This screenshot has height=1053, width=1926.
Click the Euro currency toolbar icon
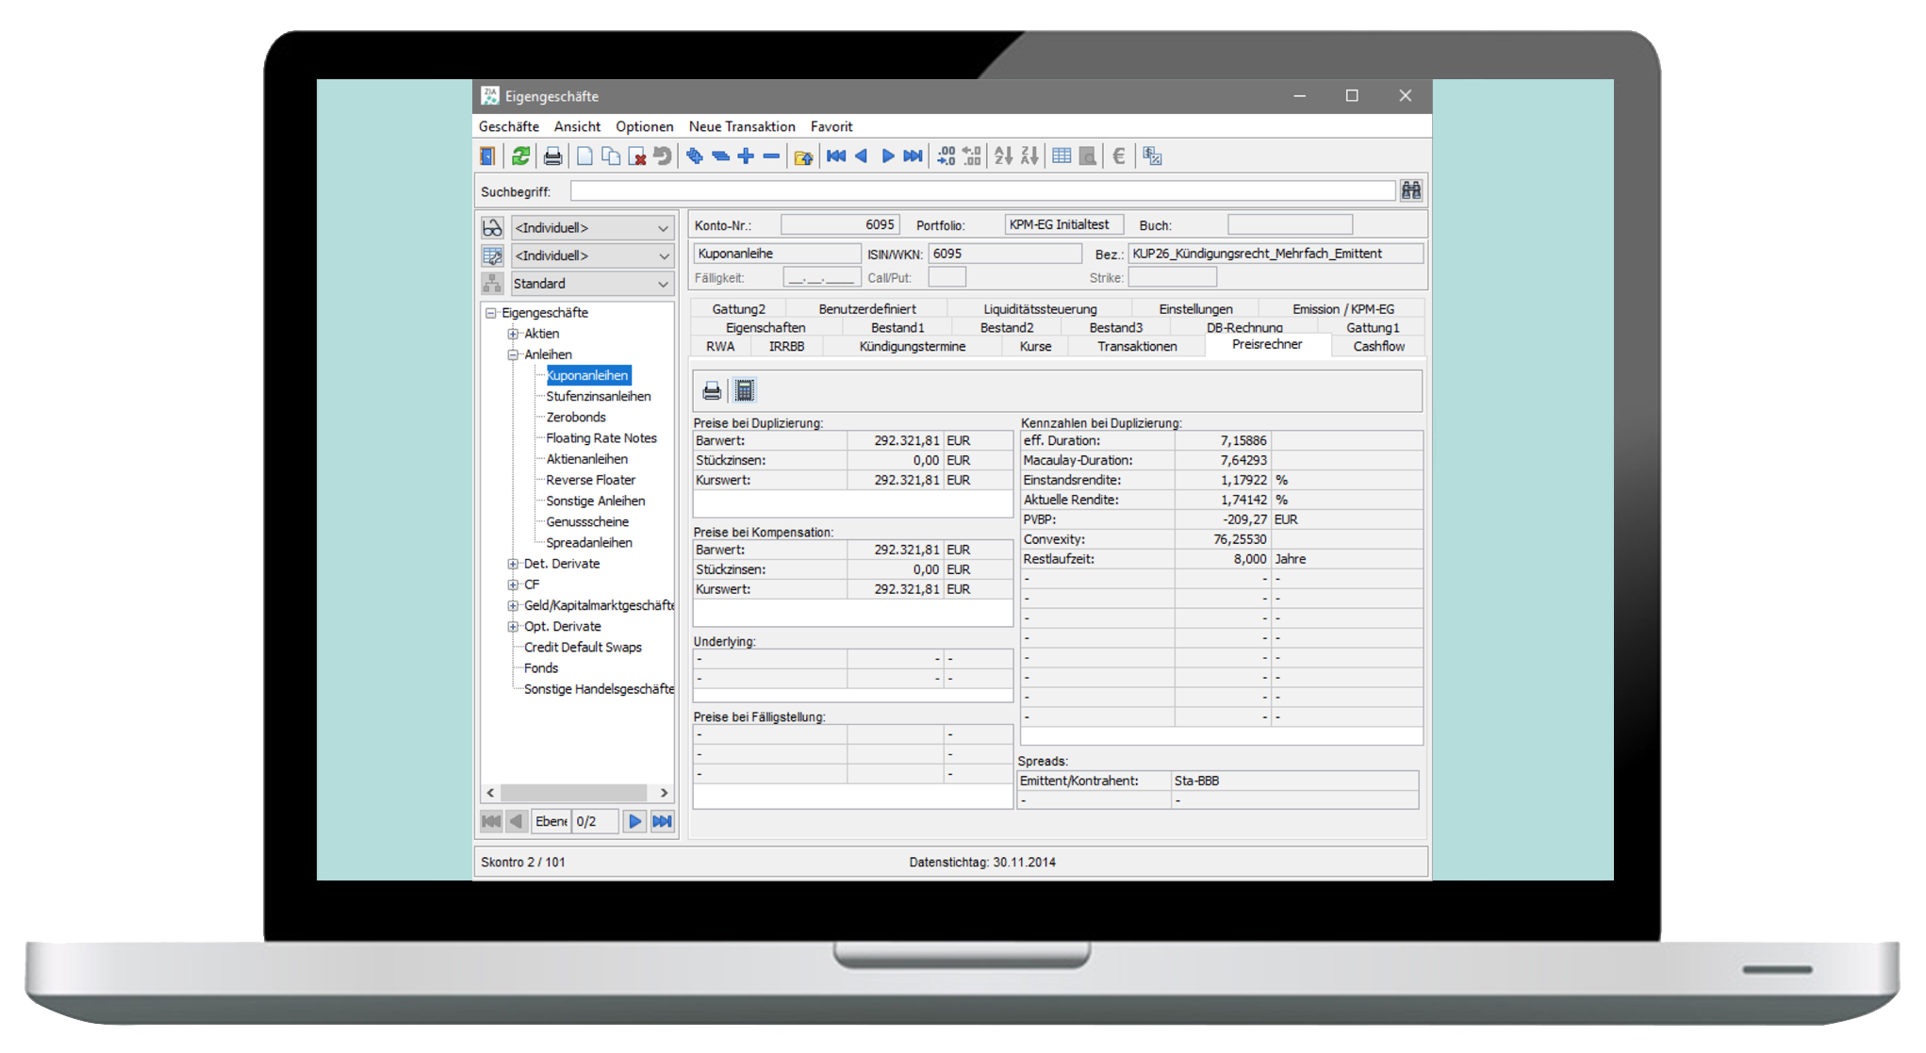tap(1119, 156)
